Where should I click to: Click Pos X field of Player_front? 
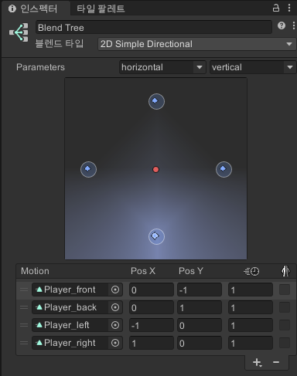click(152, 290)
